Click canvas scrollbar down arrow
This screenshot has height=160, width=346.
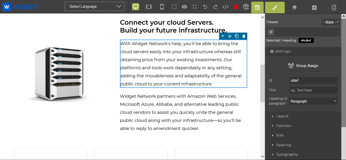[x=262, y=156]
